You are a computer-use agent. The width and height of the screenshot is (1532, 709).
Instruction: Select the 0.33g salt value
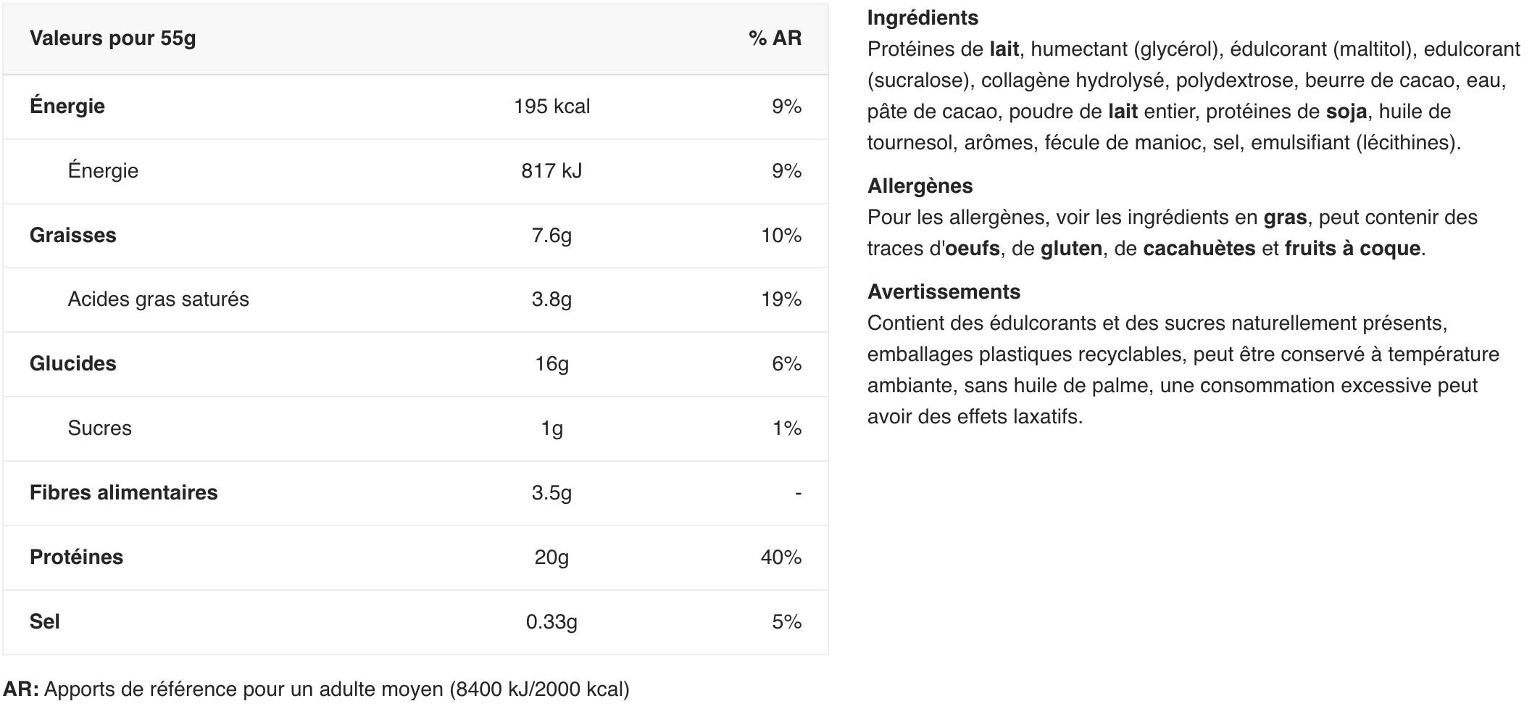551,622
